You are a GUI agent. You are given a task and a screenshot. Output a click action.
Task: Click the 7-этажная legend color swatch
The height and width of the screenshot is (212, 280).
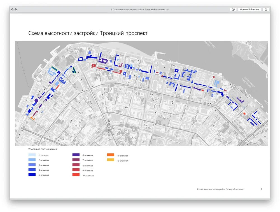click(x=76, y=160)
